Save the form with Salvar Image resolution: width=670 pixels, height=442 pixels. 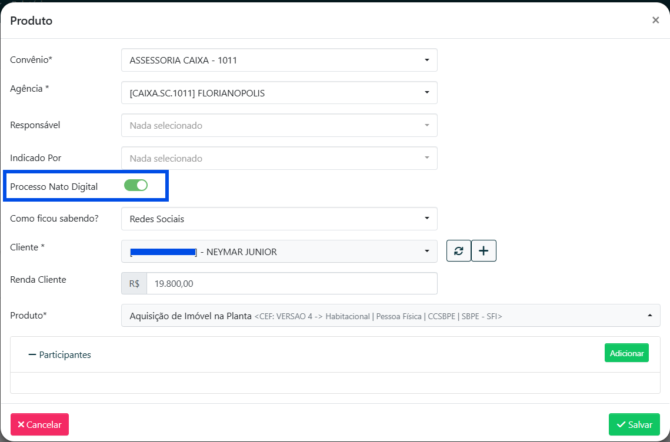[x=634, y=424]
